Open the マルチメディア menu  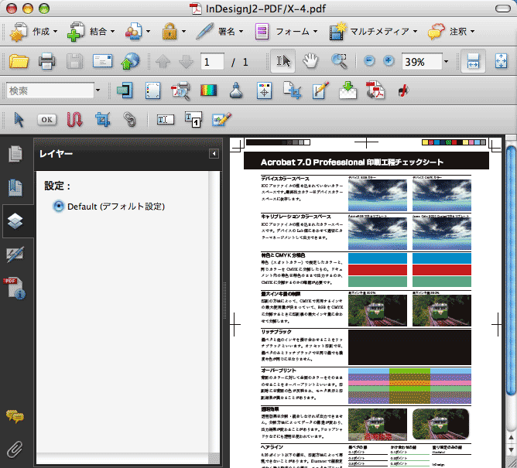pos(373,32)
